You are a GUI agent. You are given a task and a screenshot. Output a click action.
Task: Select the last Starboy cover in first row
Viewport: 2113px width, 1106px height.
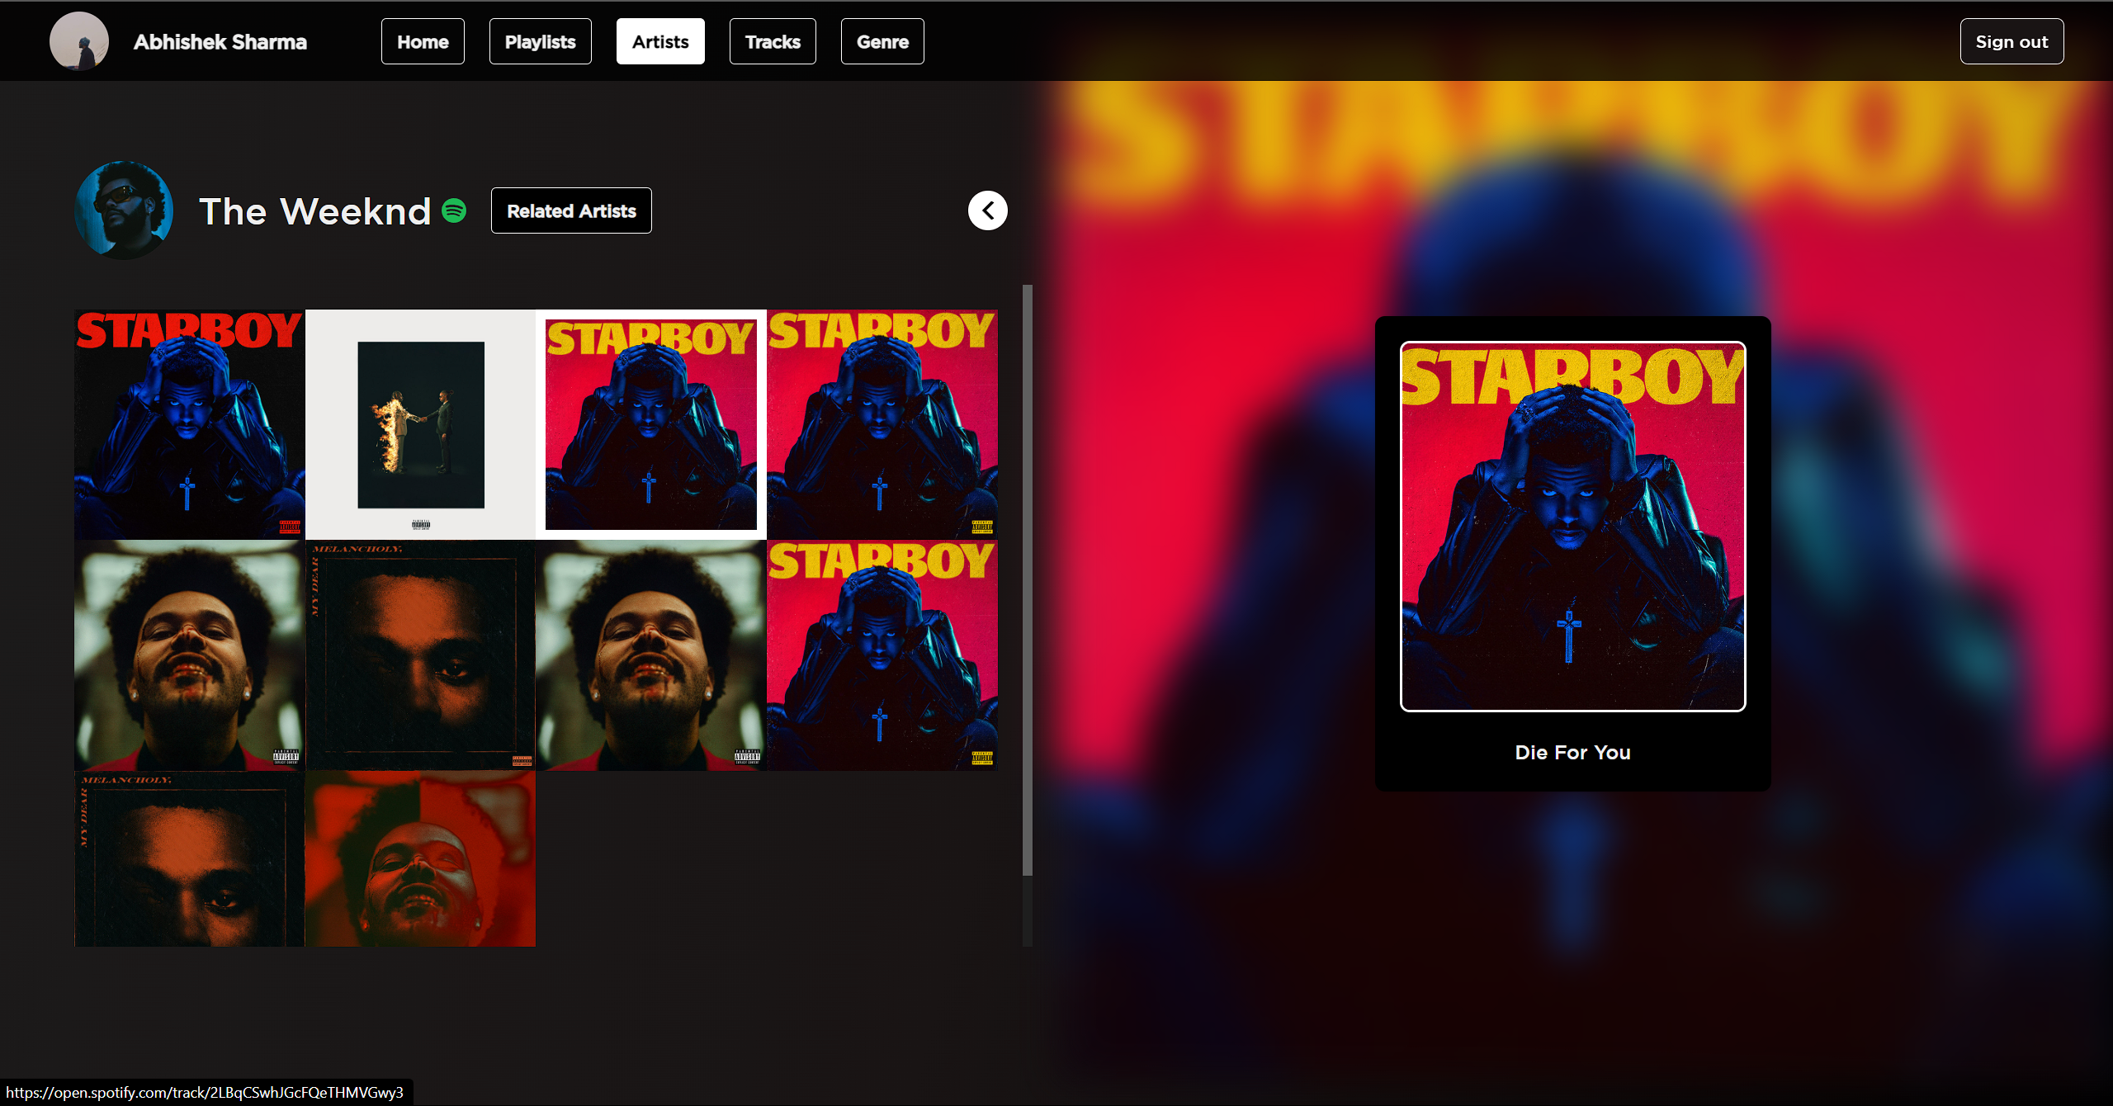click(x=882, y=424)
